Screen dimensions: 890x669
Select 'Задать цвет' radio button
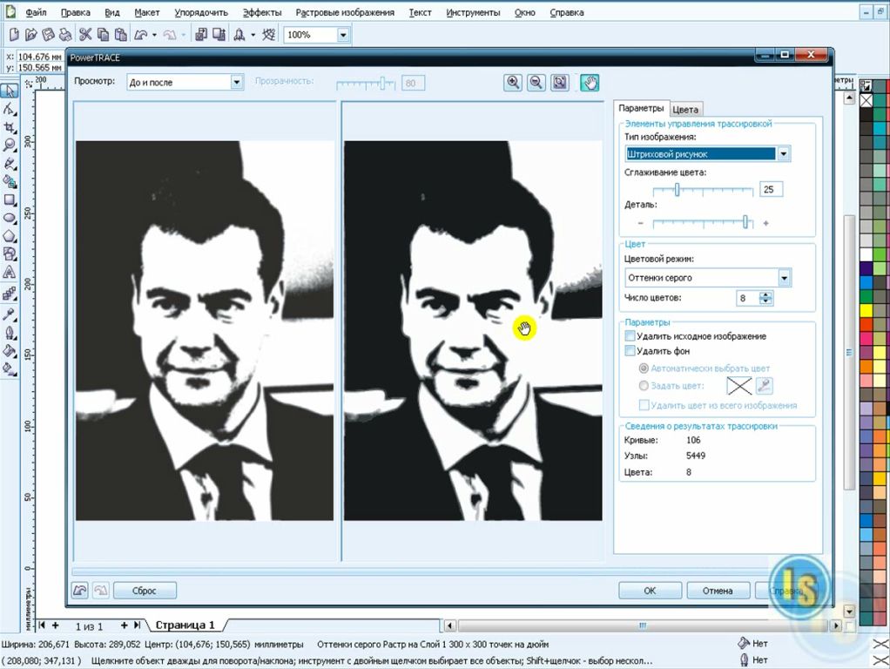click(x=644, y=386)
